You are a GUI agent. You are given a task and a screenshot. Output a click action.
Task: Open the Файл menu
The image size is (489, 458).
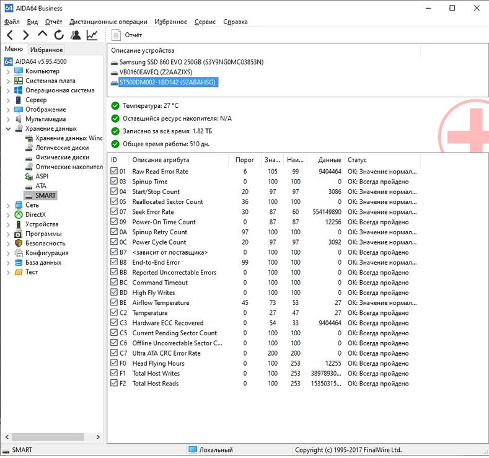12,22
